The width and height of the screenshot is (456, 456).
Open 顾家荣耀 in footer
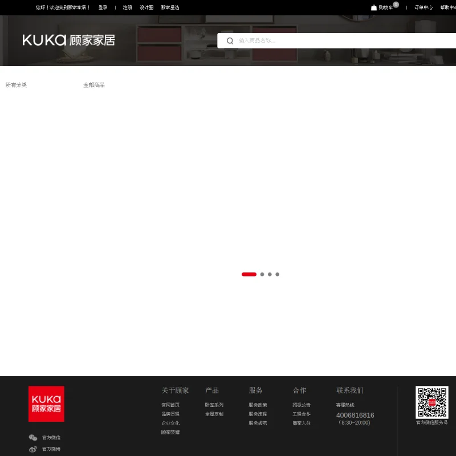(x=170, y=432)
